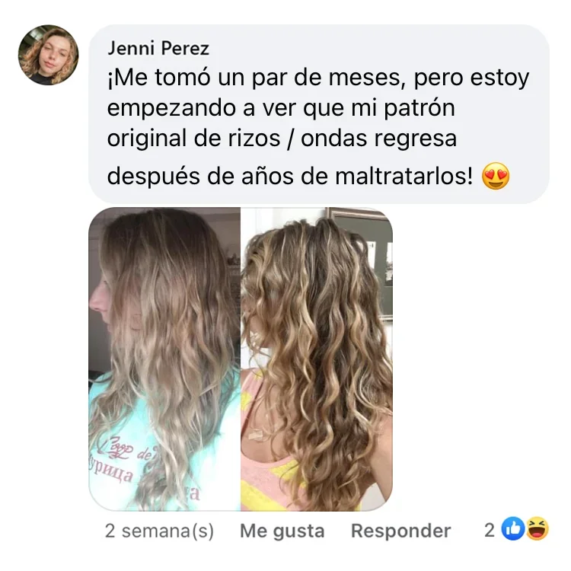The image size is (571, 571).
Task: Click the Cyrillic text on the turquoise shirt
Action: tap(111, 471)
